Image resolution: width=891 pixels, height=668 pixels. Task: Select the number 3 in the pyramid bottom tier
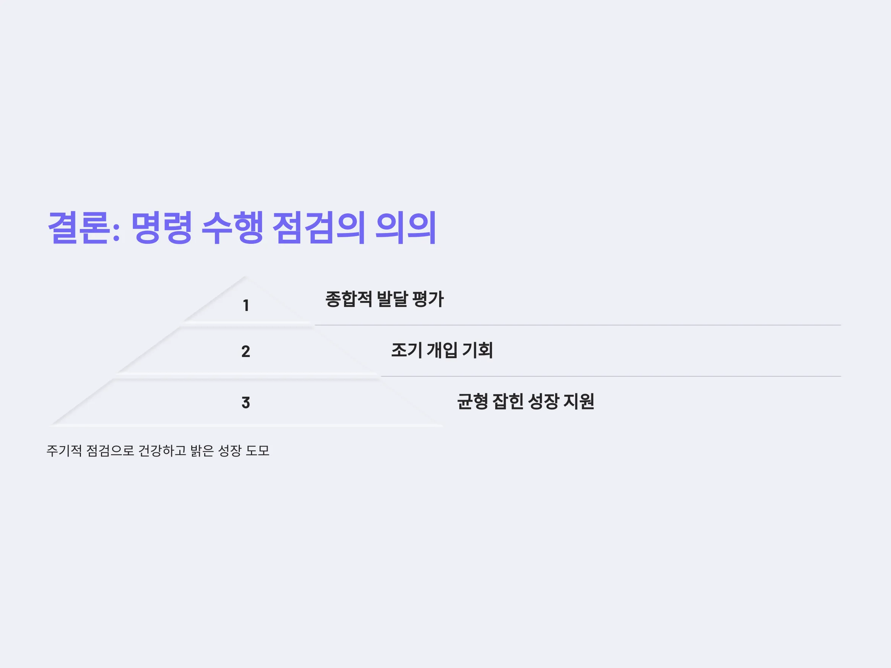coord(246,403)
